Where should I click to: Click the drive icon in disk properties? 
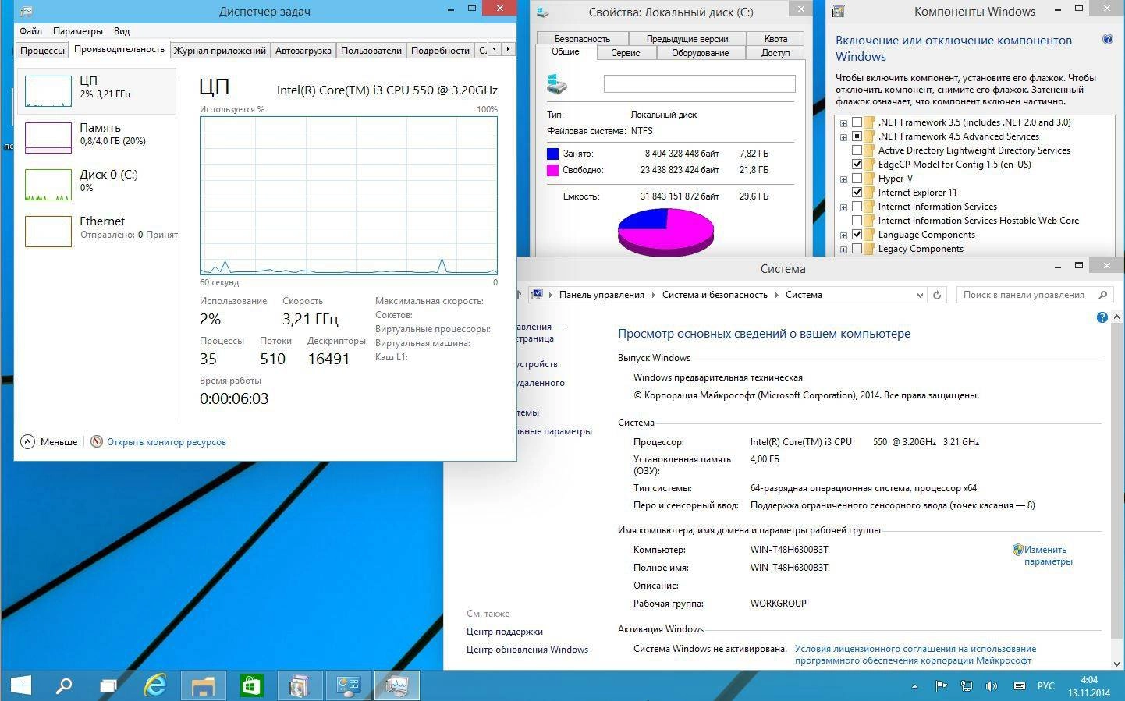[557, 83]
